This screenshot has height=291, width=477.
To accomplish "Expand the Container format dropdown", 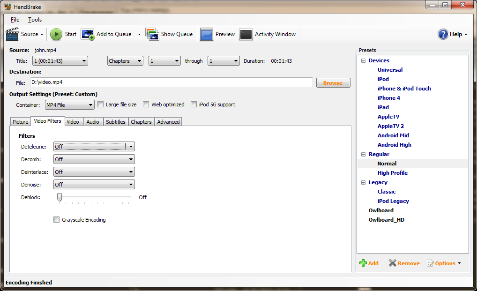I will 69,105.
